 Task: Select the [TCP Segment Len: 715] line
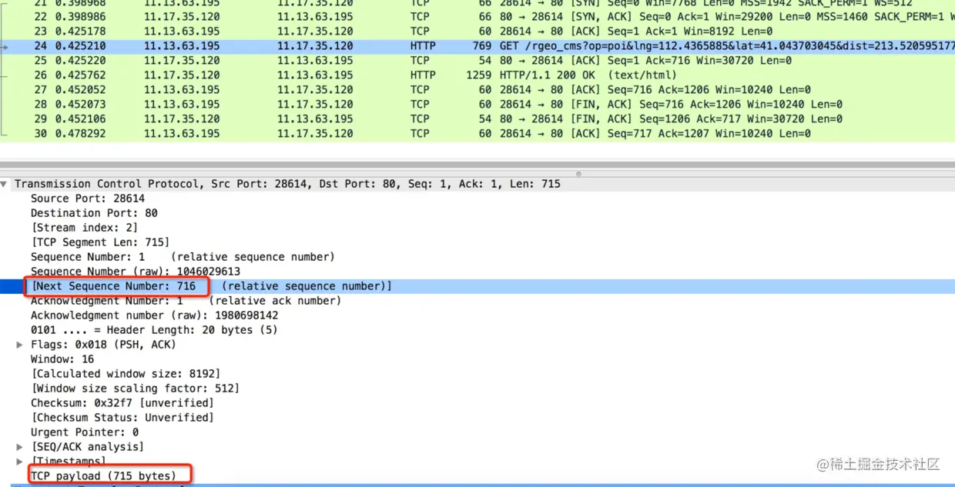coord(100,242)
